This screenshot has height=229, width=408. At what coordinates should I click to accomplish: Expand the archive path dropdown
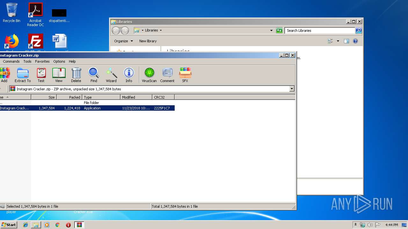[292, 89]
